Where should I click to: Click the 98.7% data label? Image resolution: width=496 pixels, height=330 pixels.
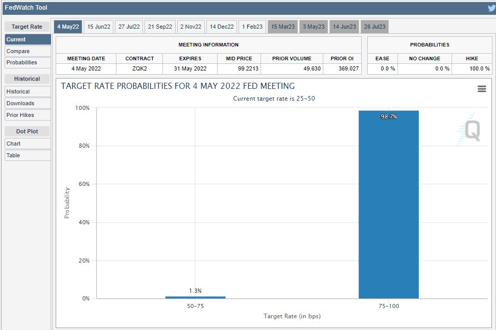pyautogui.click(x=388, y=116)
